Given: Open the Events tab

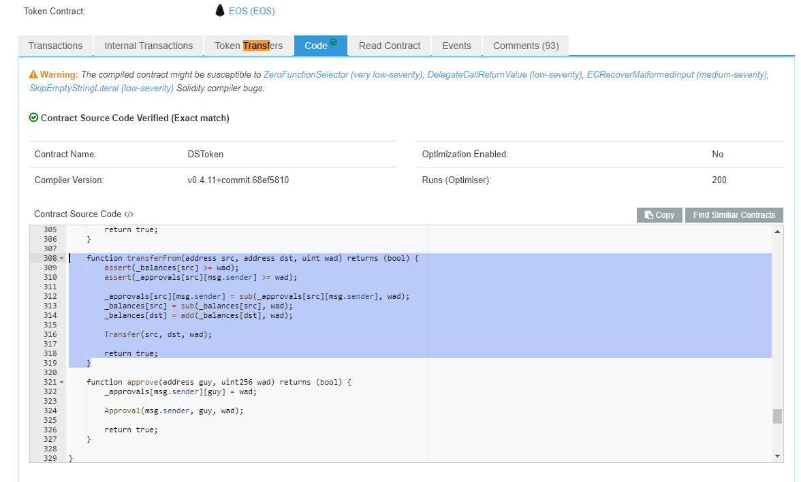Looking at the screenshot, I should point(456,46).
